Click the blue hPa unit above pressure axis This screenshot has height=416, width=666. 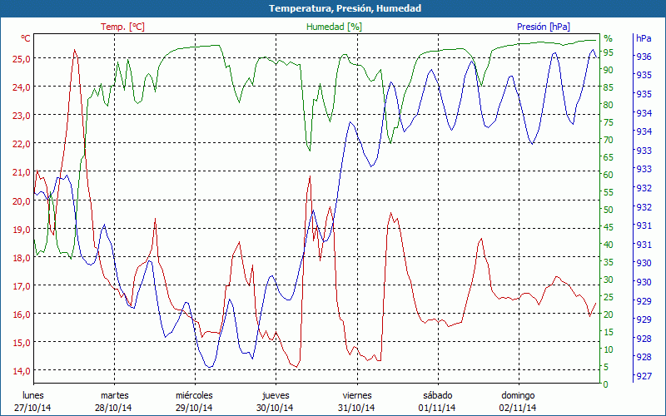644,38
